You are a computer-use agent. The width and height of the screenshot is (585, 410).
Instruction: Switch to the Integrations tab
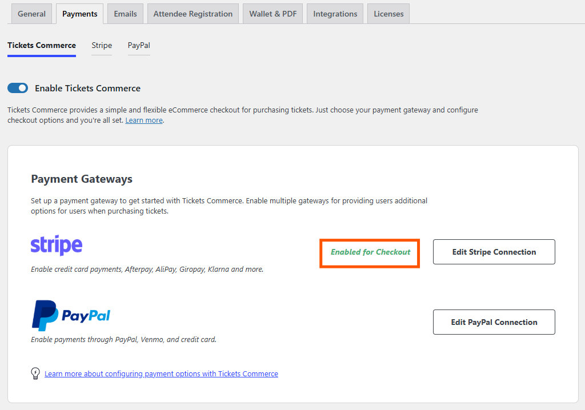(335, 14)
